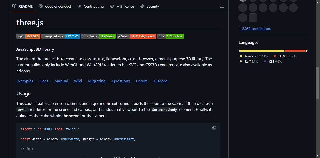Screen dimensions: 320x158
Task: Open the Migrating link
Action: click(97, 81)
